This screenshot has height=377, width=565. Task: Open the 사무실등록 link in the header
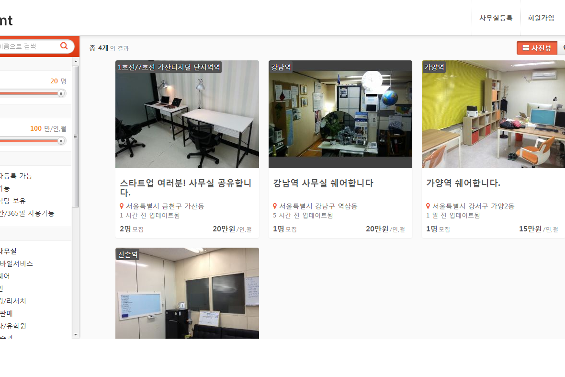click(496, 18)
